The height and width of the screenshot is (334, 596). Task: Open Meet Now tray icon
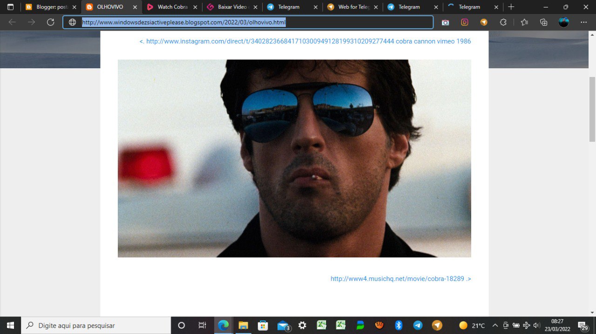(506, 325)
